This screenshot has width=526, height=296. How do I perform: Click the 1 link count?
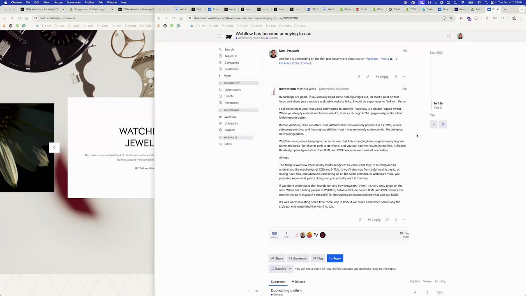click(286, 235)
